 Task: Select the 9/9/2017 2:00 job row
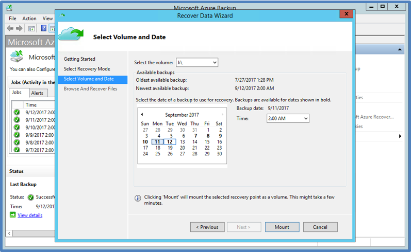point(34,135)
